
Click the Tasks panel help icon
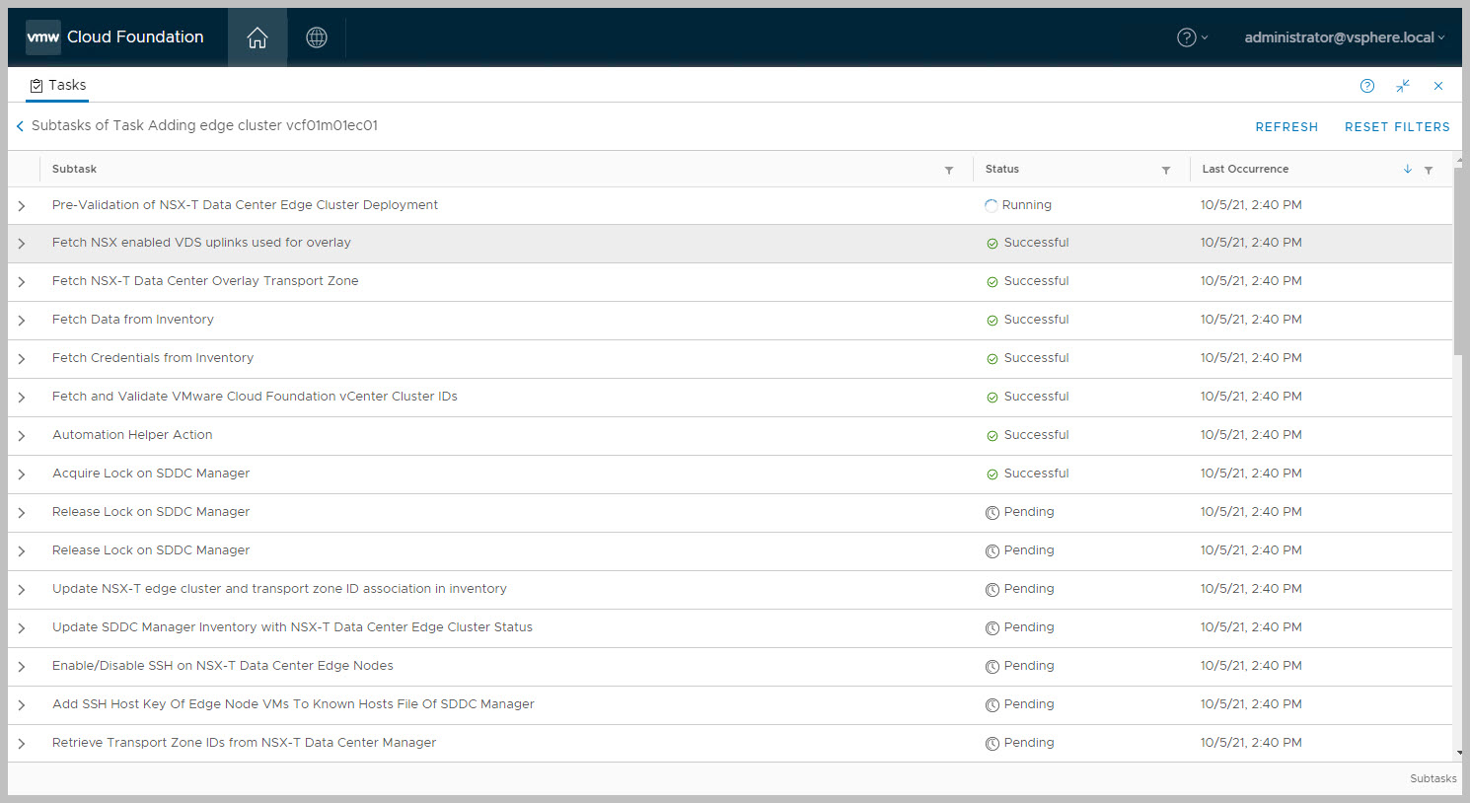(x=1367, y=86)
